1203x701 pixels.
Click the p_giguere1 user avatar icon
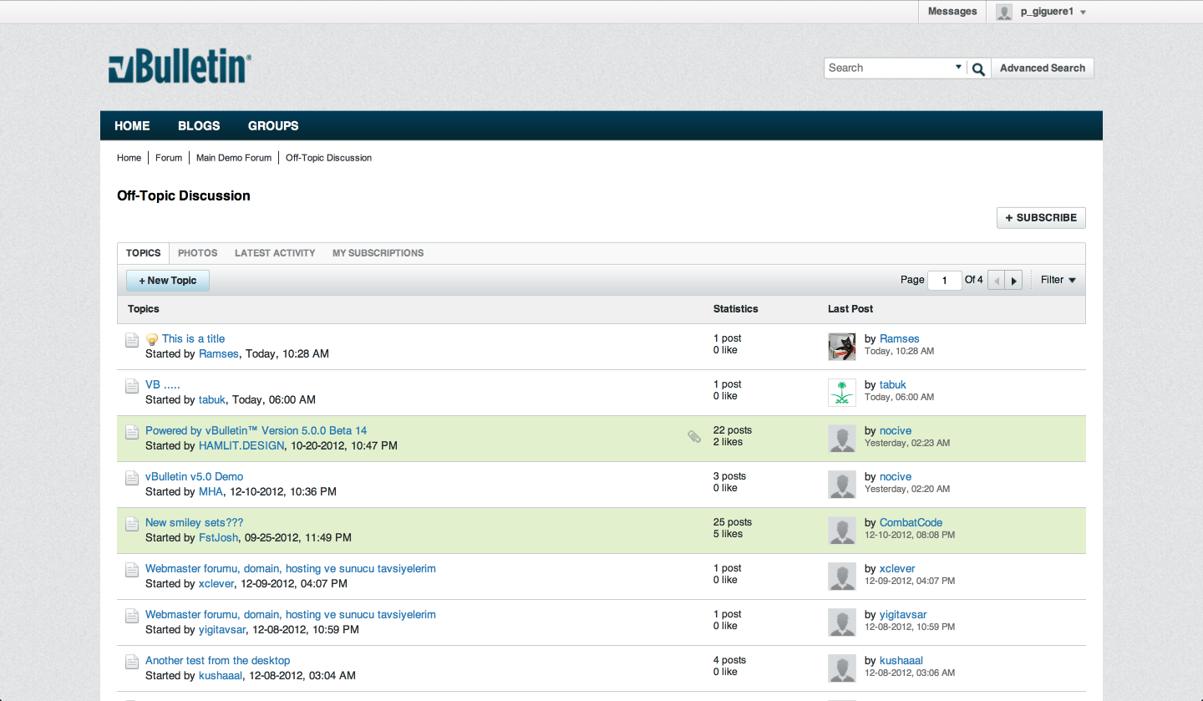tap(1004, 12)
